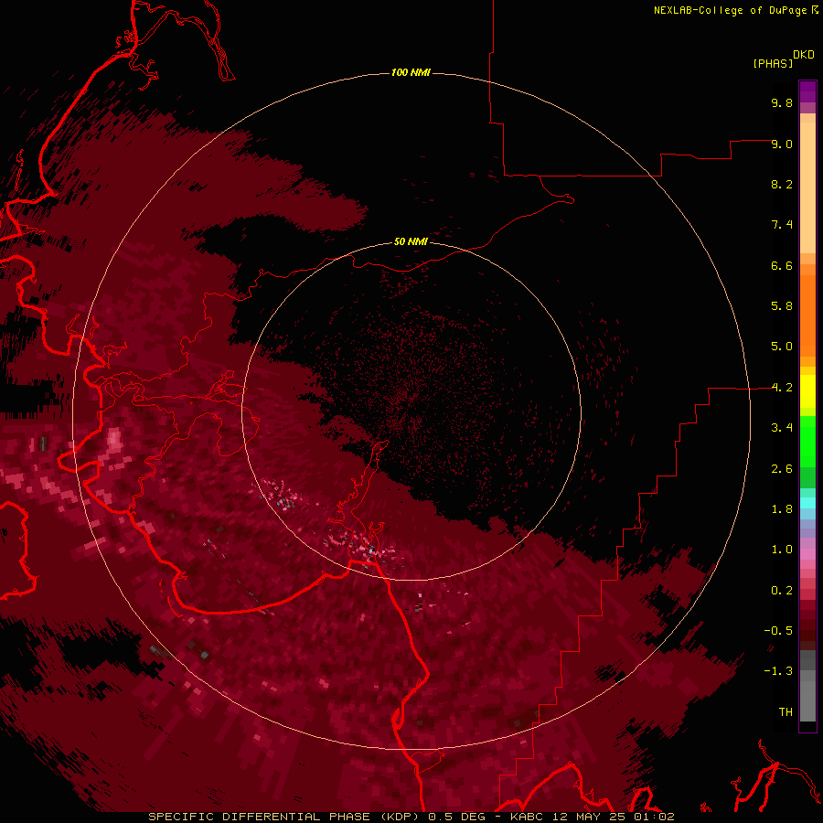This screenshot has width=823, height=823.
Task: Click the DKD label above the color scale
Action: [804, 55]
